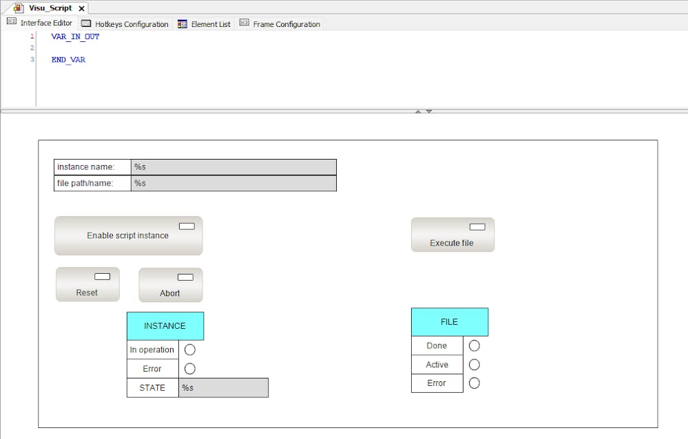
Task: Select the cyan INSTANCE header box
Action: [x=165, y=326]
